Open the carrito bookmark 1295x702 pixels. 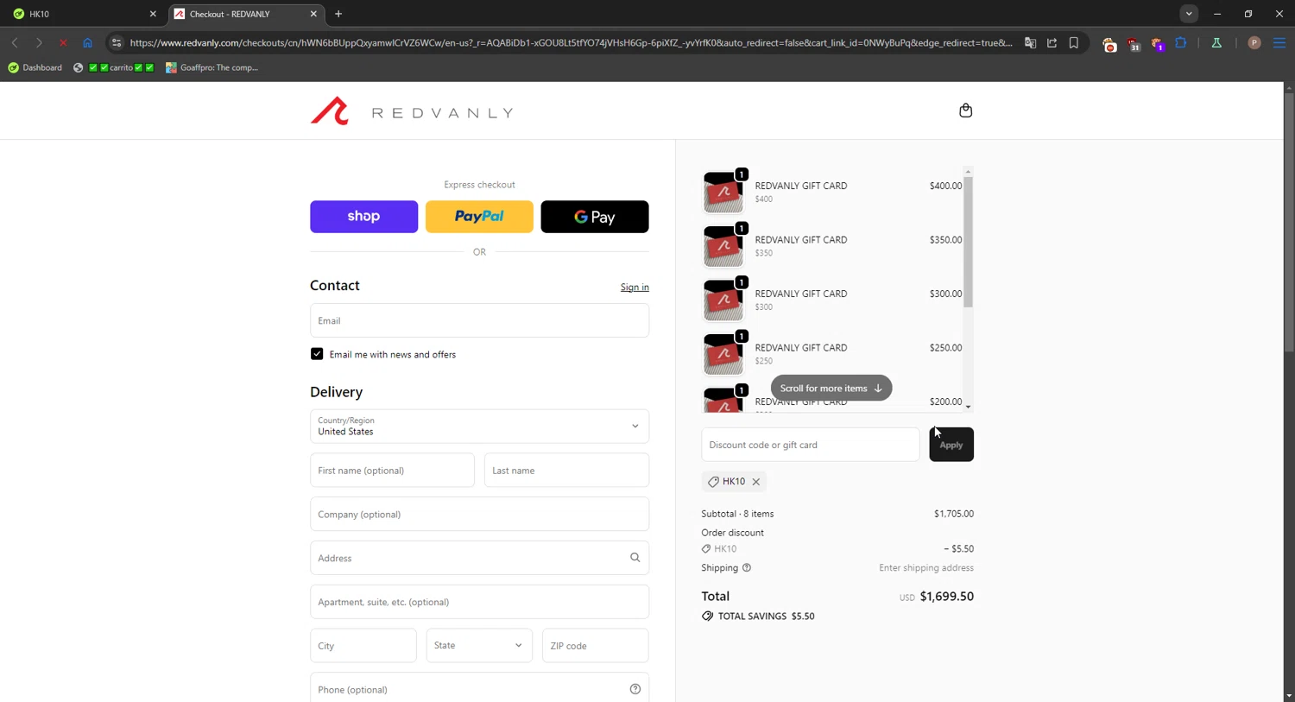tap(114, 67)
